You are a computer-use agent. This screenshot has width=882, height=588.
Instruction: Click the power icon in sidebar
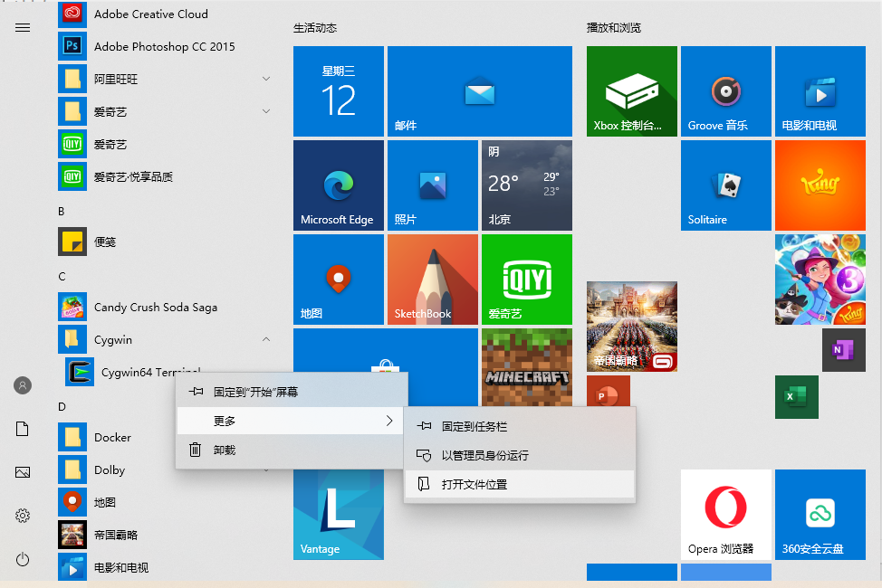click(x=23, y=560)
